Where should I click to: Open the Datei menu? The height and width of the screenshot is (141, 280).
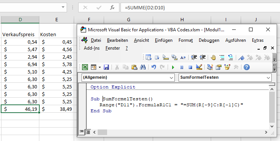point(96,40)
